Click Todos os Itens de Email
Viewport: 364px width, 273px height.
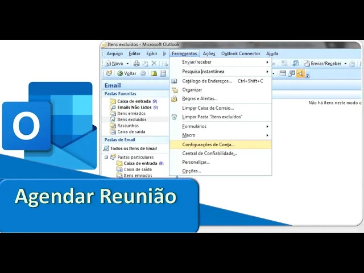pyautogui.click(x=130, y=148)
